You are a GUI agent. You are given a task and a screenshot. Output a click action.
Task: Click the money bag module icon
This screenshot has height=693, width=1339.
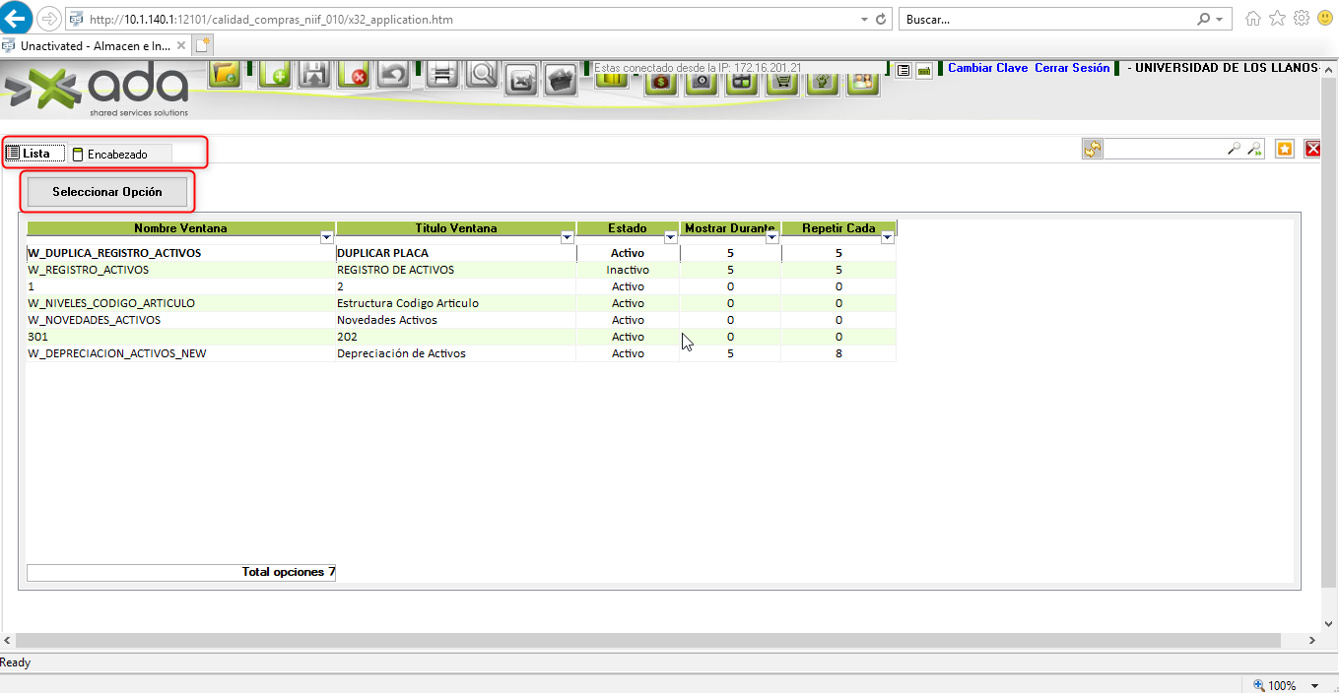pos(661,81)
